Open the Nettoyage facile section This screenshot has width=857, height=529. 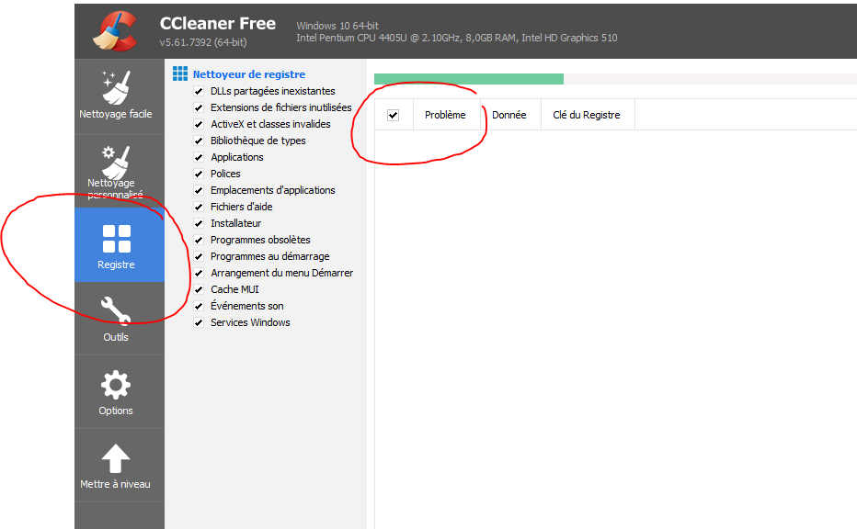120,96
